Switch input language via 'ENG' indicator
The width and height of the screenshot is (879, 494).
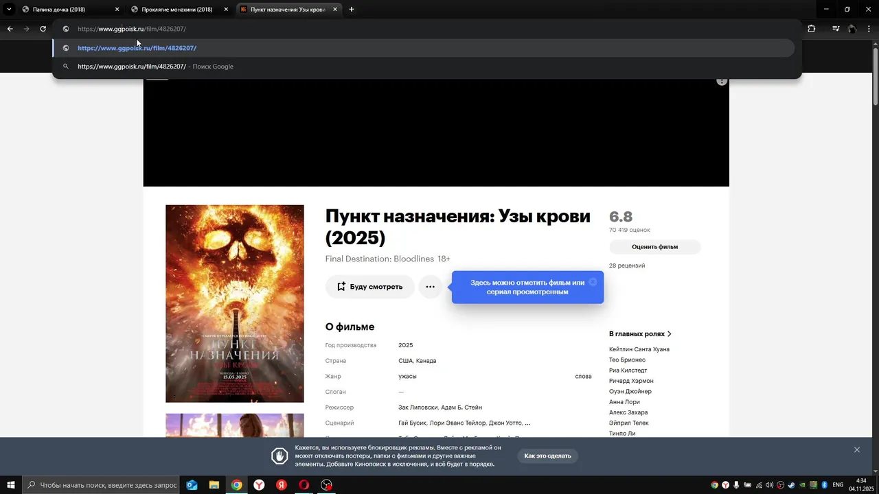838,485
